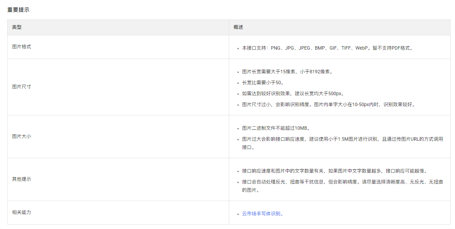Select the 相关能力 row label
The image size is (455, 229).
coord(22,212)
